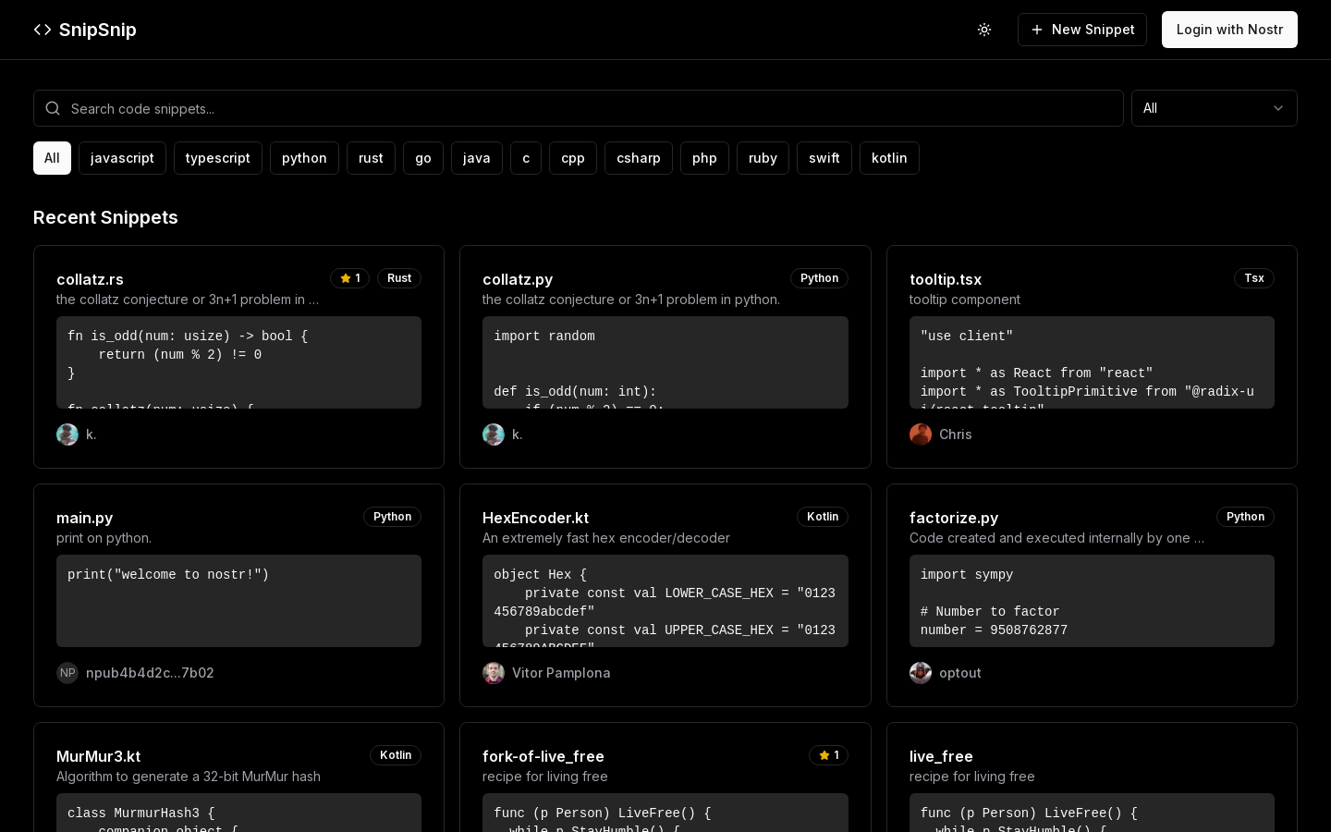Click the Tsx language badge
Screen dimensions: 1331x832
pos(1254,278)
